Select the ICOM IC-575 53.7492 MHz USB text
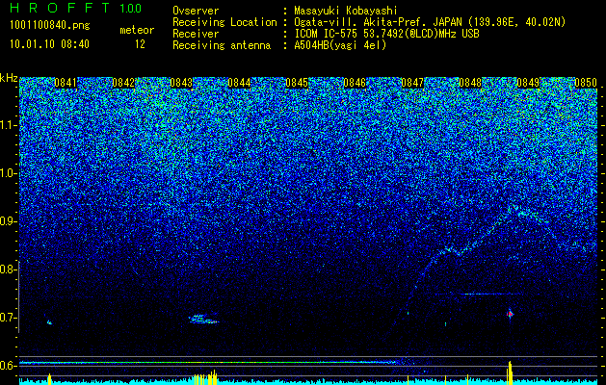 pos(386,34)
